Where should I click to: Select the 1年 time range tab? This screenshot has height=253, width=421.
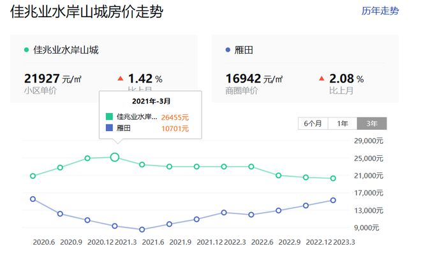pyautogui.click(x=343, y=123)
